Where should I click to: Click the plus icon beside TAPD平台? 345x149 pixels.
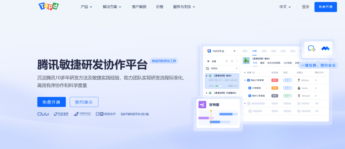(234, 51)
